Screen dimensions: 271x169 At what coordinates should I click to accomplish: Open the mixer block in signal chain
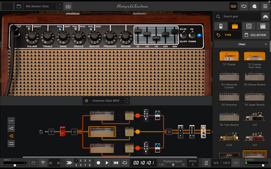169,132
